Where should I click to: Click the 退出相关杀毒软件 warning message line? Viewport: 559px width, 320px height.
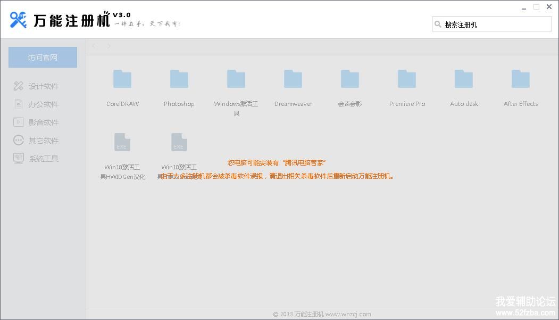point(277,176)
